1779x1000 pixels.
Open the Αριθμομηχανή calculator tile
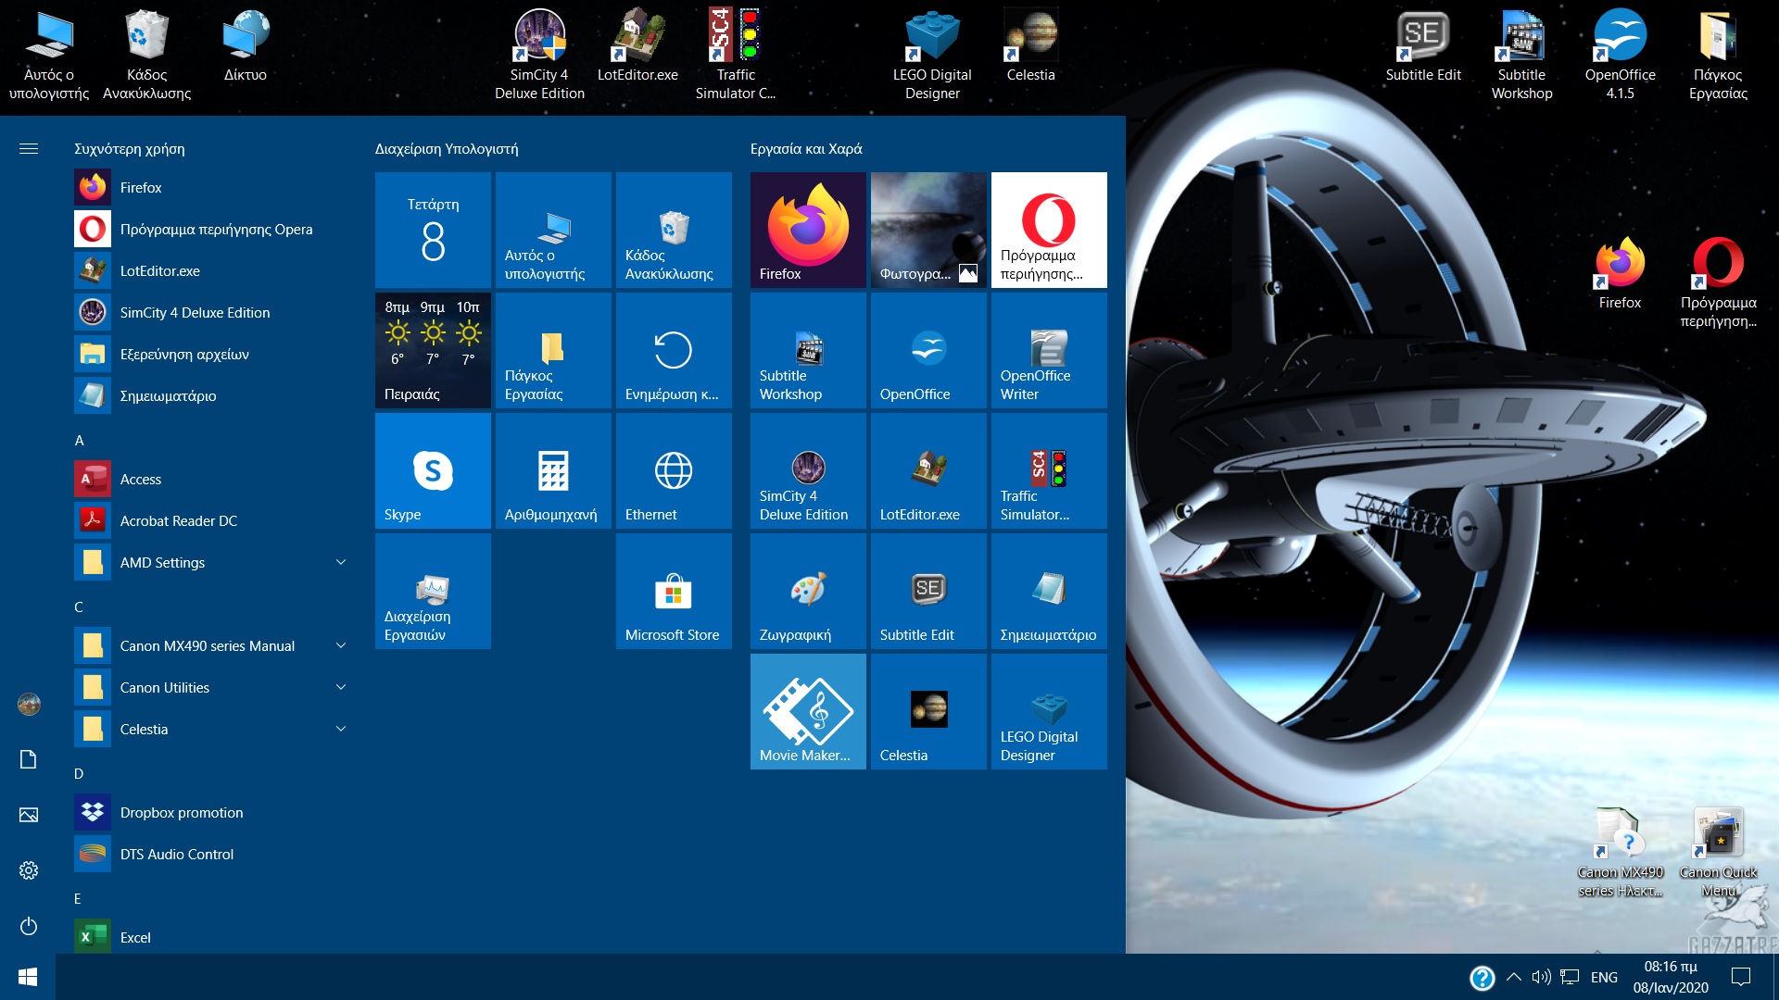click(x=553, y=470)
